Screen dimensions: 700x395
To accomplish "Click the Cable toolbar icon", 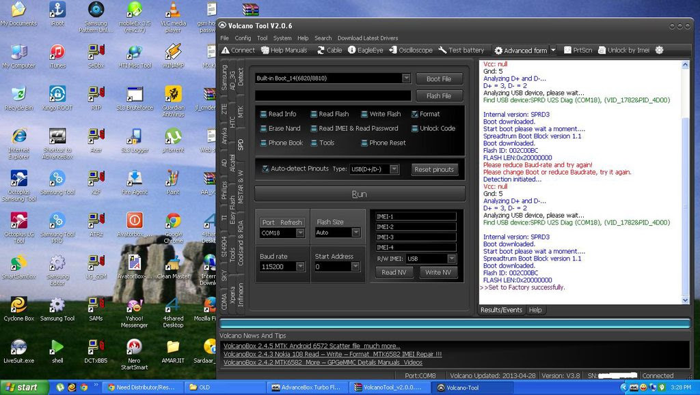I will pos(329,50).
